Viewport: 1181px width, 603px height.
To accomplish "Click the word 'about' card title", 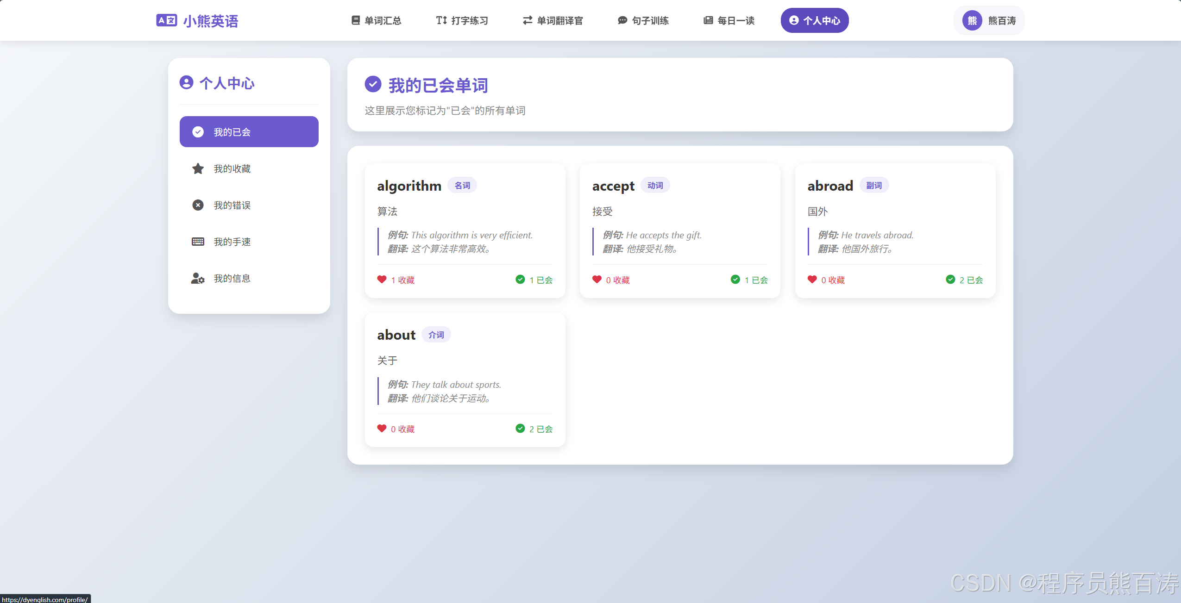I will click(x=396, y=335).
